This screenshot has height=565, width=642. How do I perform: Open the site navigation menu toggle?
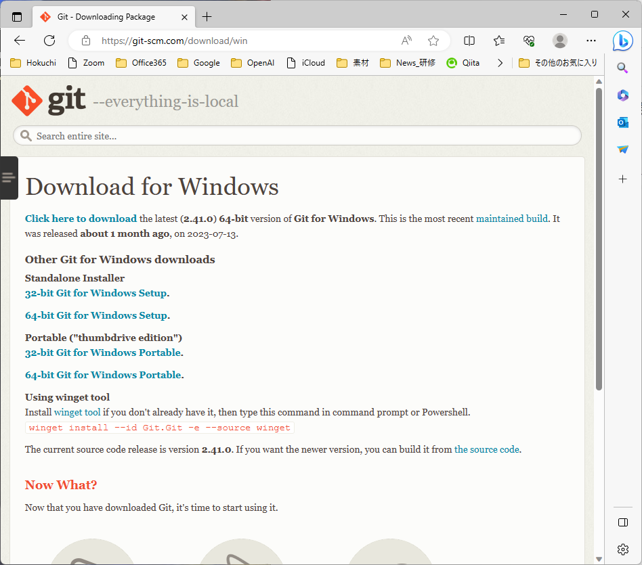[x=9, y=177]
